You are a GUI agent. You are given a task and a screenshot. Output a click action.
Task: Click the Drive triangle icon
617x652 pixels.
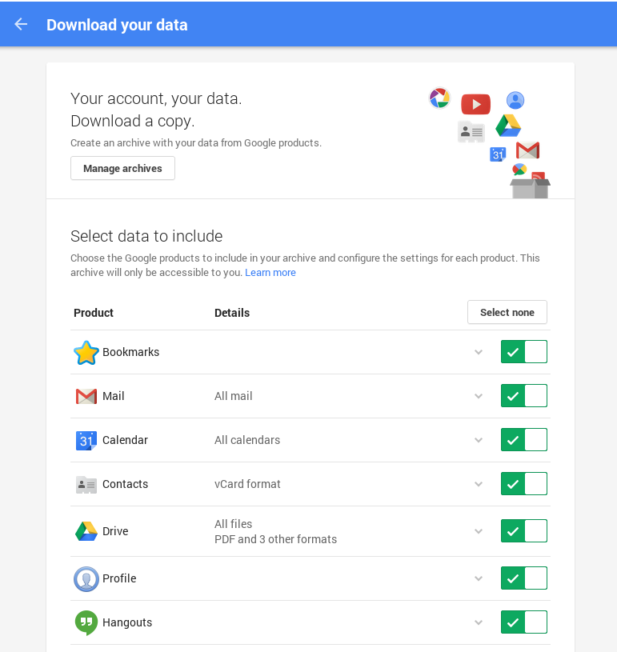pyautogui.click(x=86, y=531)
